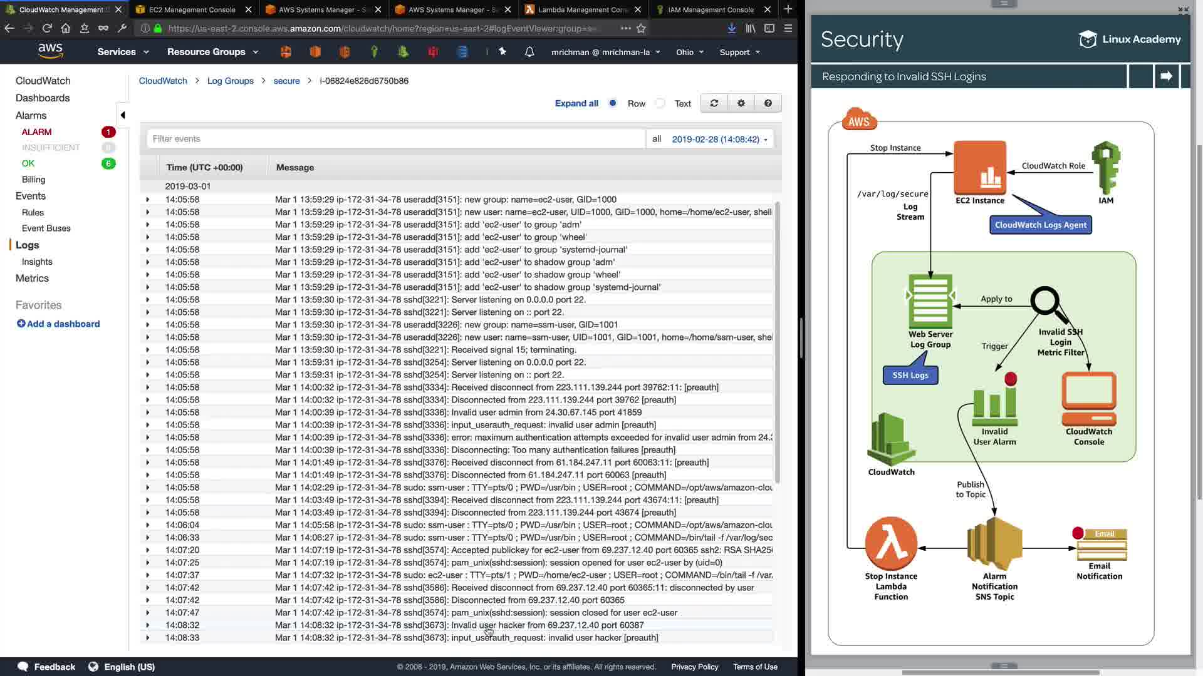Viewport: 1203px width, 676px height.
Task: Click the next slide arrow button
Action: coord(1166,76)
